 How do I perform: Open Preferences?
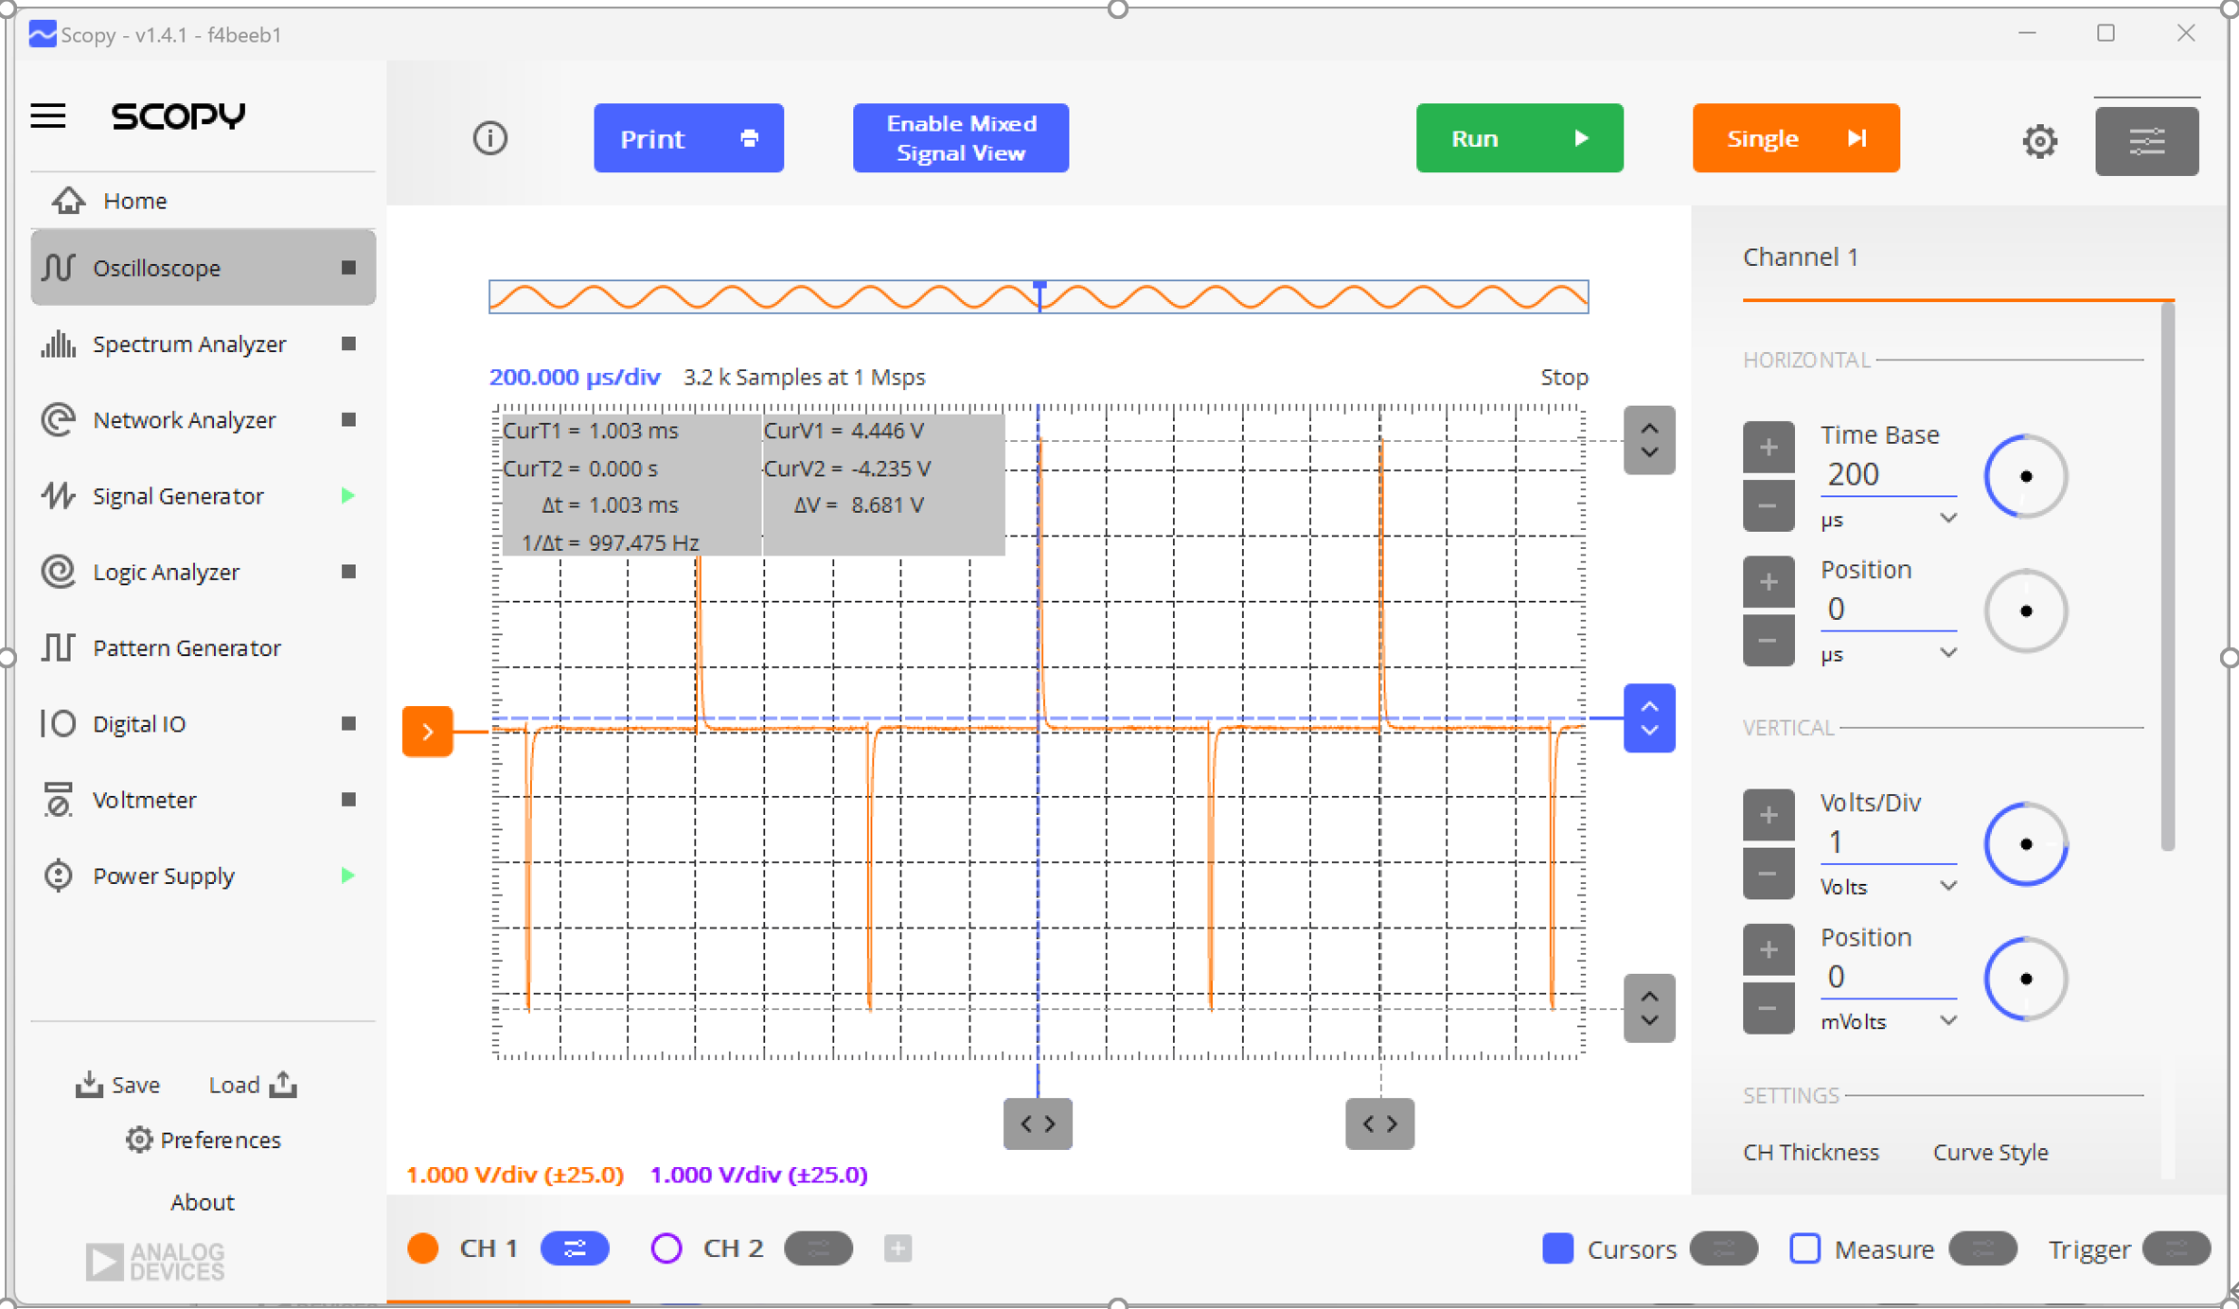(203, 1140)
